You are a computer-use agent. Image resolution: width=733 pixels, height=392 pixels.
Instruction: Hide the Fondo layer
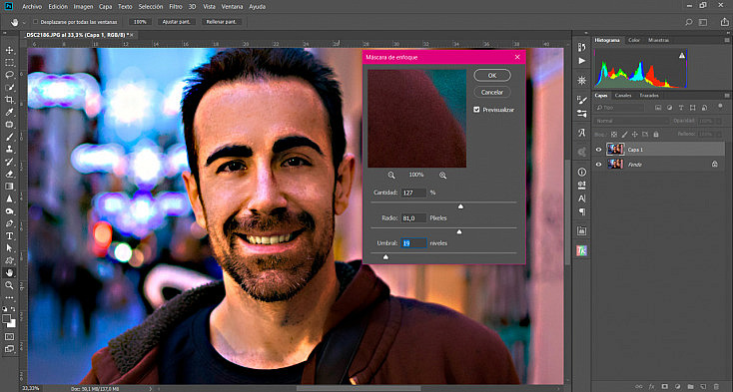pyautogui.click(x=599, y=165)
